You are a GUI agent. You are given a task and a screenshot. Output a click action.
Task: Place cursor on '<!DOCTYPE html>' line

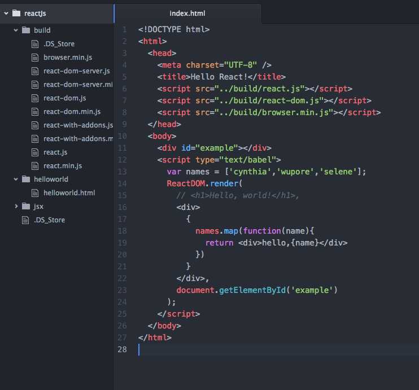[x=174, y=29]
